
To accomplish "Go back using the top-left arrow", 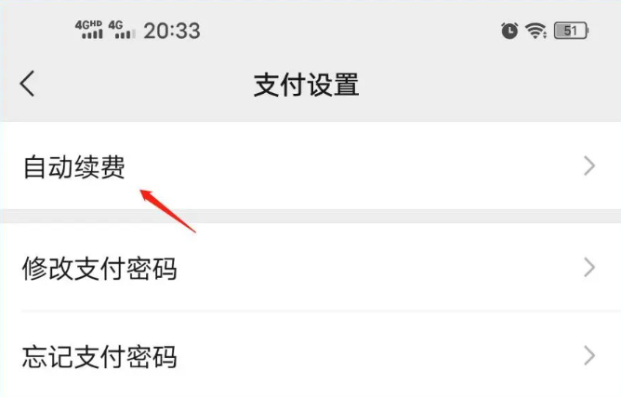I will [27, 84].
